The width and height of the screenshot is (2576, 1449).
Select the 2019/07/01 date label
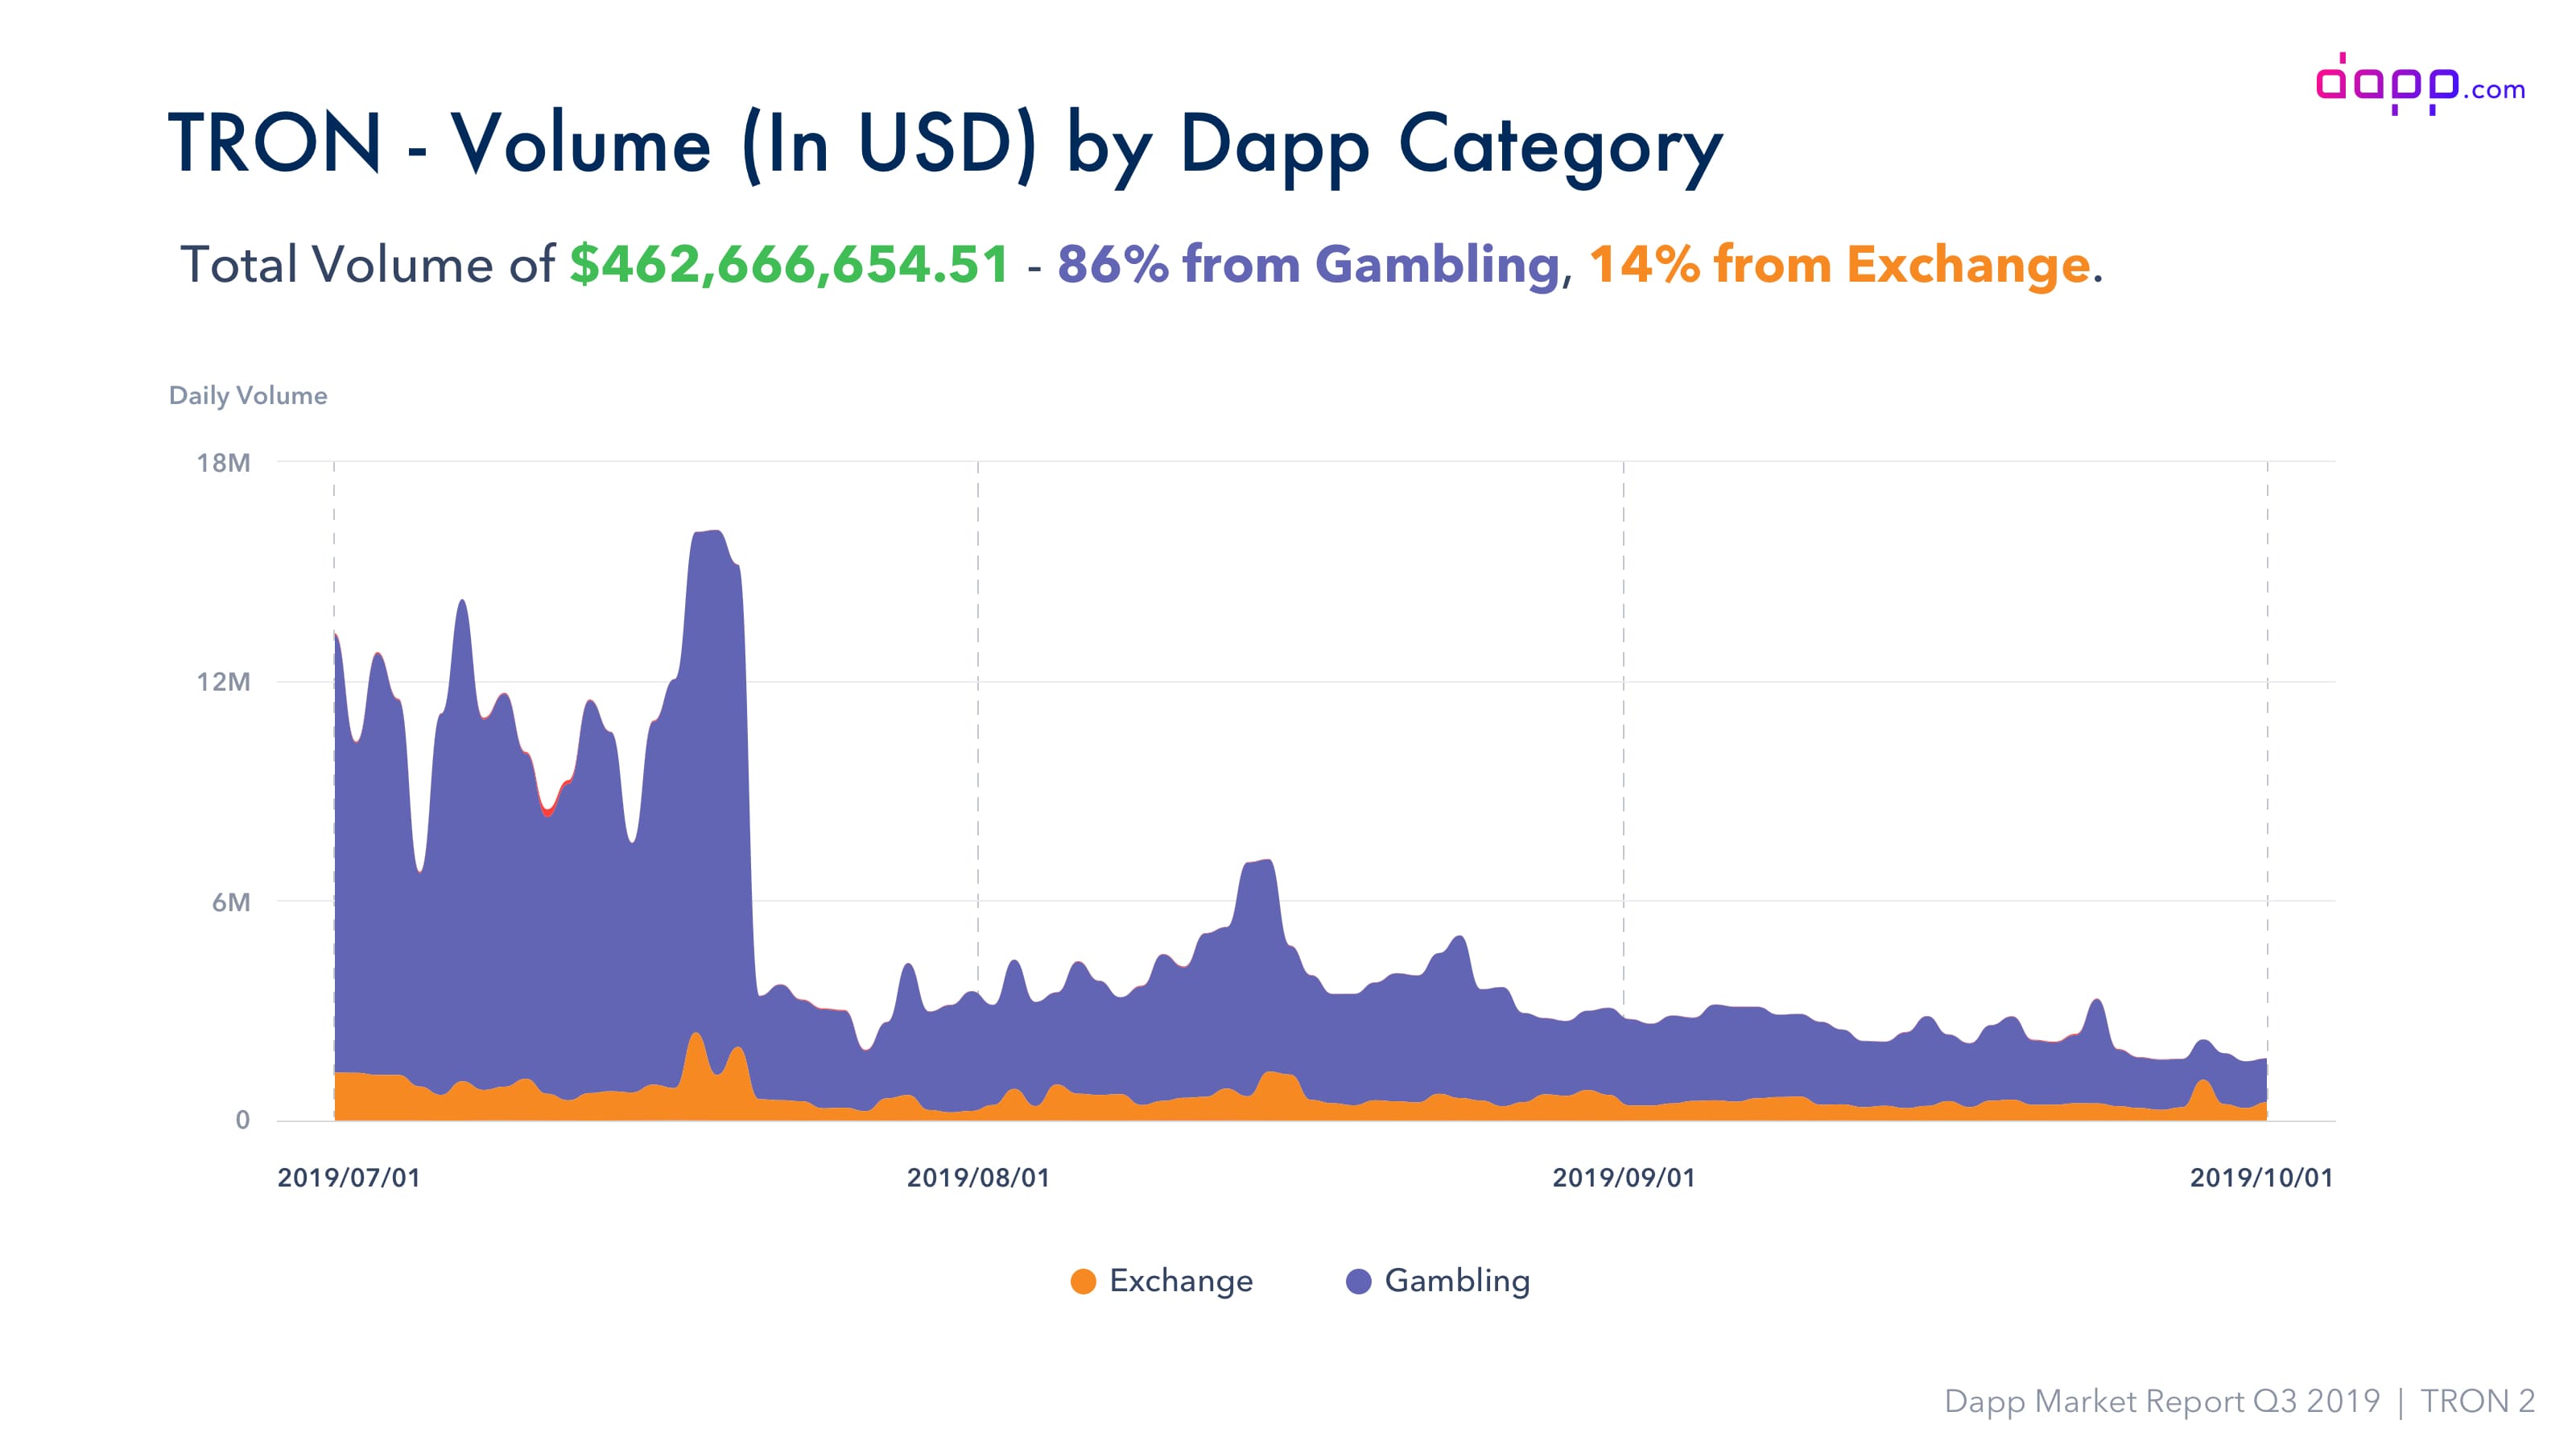349,1178
